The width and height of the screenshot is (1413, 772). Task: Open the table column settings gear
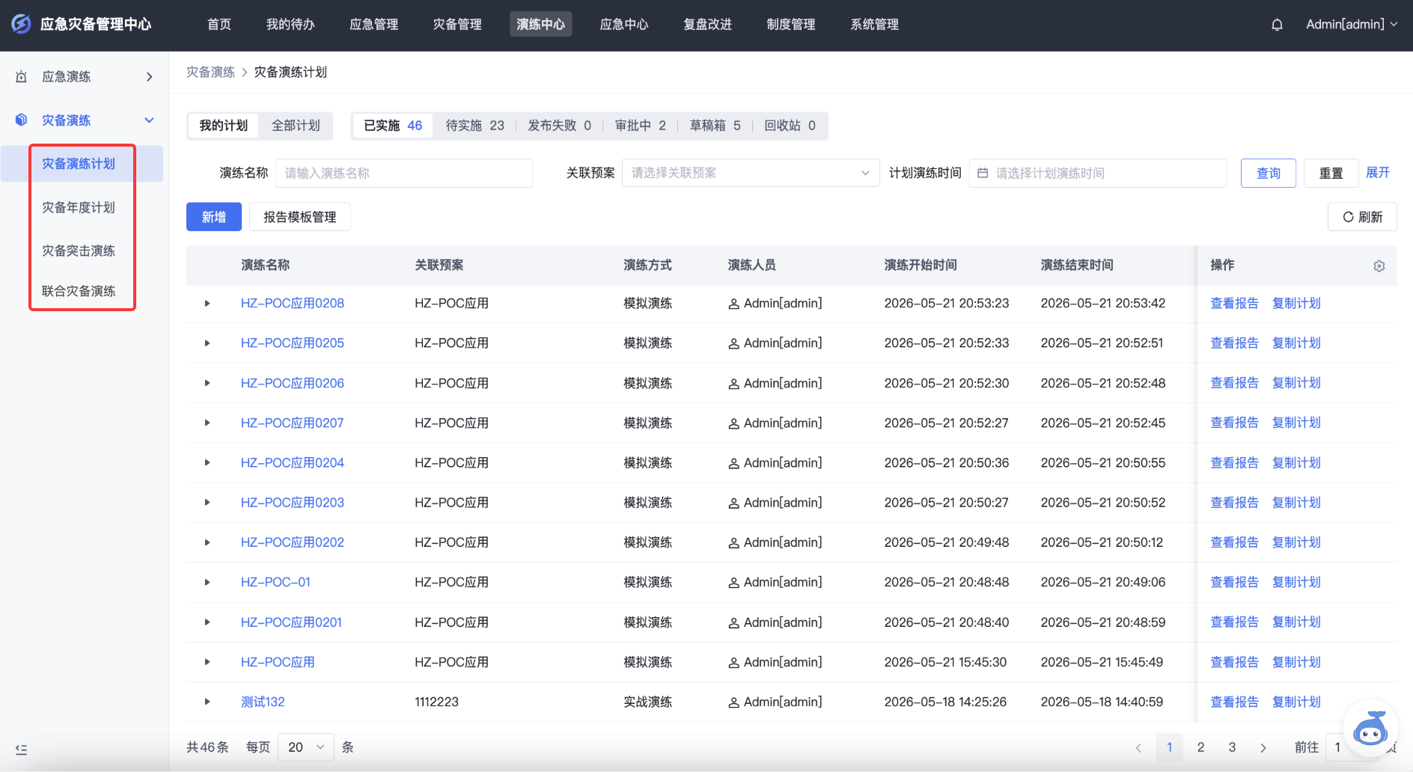point(1379,266)
